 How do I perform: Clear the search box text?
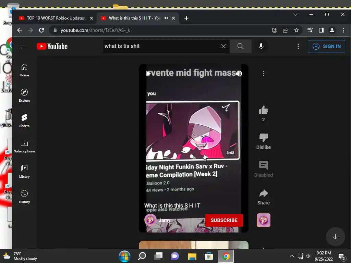223,46
